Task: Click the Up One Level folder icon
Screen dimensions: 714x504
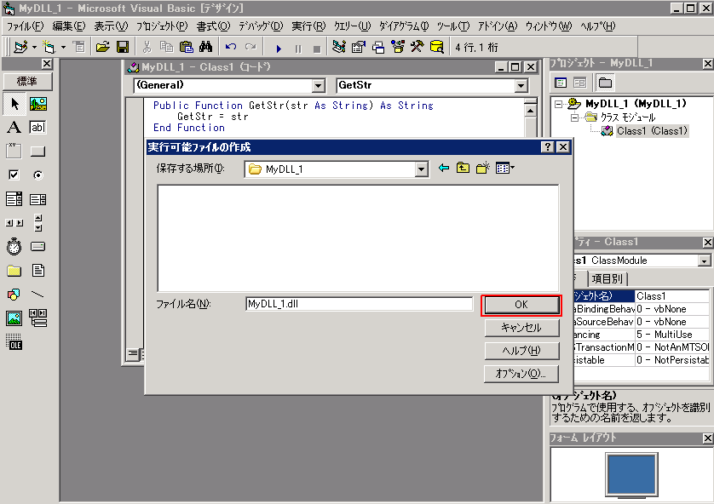Action: [x=464, y=168]
